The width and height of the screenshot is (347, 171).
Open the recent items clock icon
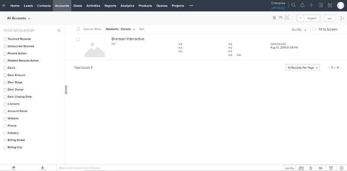[x=341, y=168]
